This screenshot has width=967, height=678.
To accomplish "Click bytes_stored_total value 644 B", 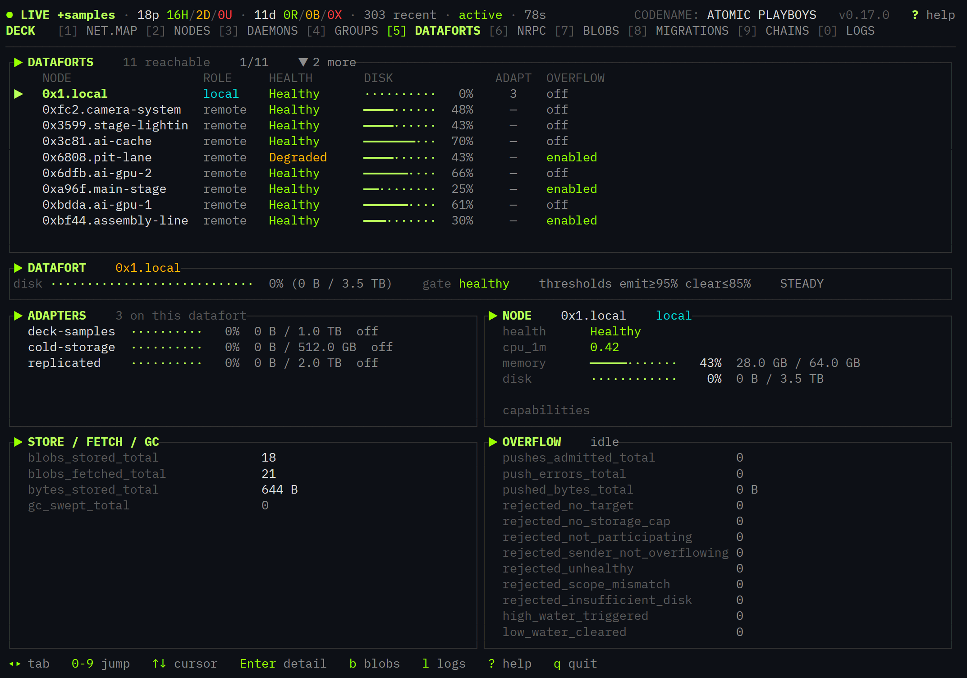I will coord(280,490).
